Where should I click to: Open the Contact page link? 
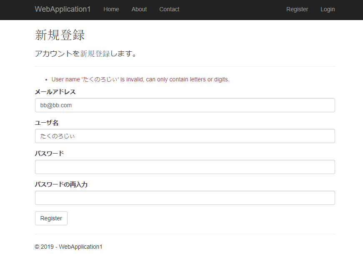[169, 9]
